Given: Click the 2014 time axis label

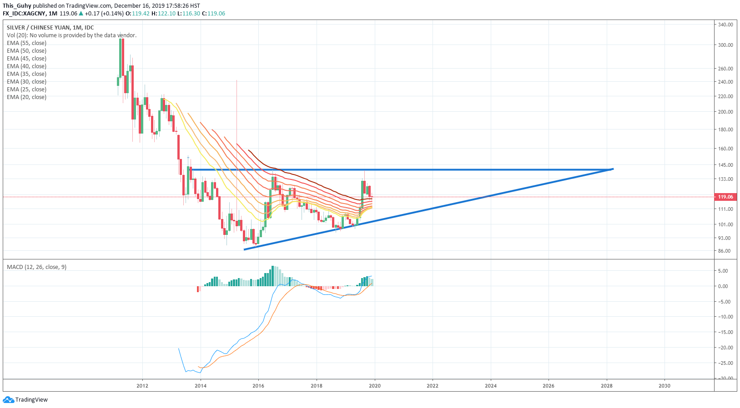Looking at the screenshot, I should [x=201, y=386].
